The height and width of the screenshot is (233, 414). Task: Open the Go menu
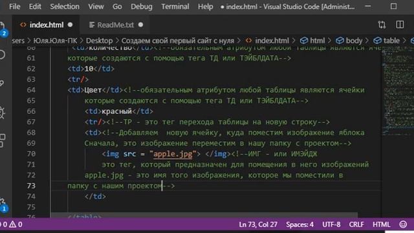click(x=117, y=6)
